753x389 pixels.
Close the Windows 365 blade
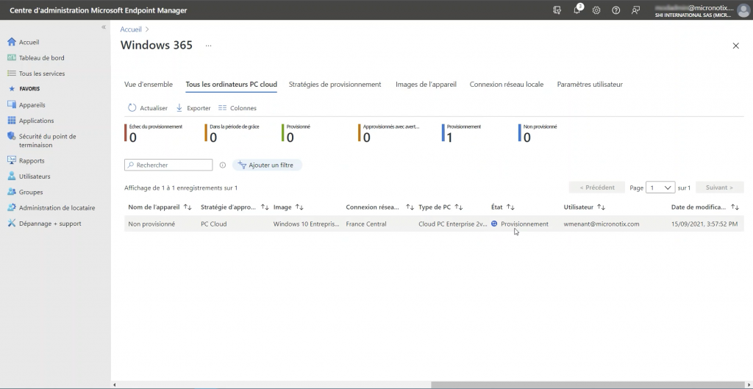[735, 46]
